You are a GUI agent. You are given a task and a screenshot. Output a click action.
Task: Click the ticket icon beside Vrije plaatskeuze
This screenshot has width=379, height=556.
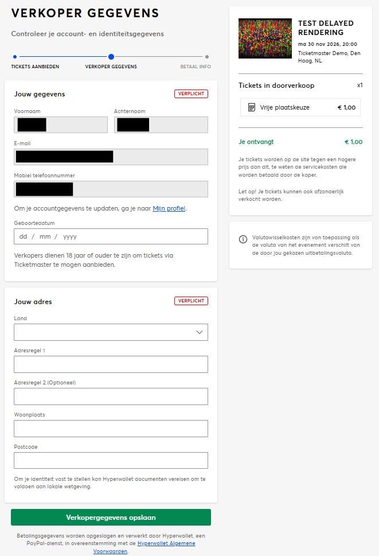[x=252, y=107]
